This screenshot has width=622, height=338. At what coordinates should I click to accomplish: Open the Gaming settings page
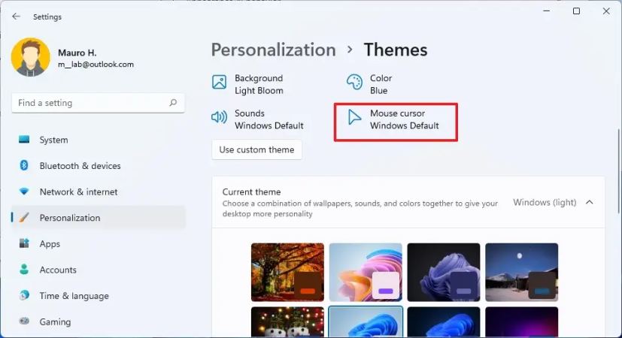point(98,321)
